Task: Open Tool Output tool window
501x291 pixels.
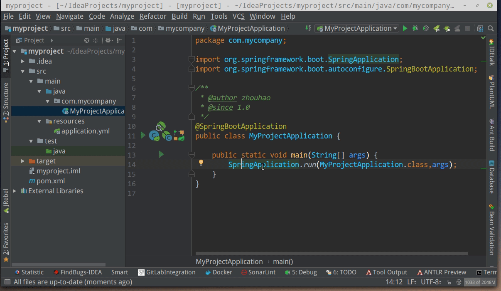Action: (386, 272)
